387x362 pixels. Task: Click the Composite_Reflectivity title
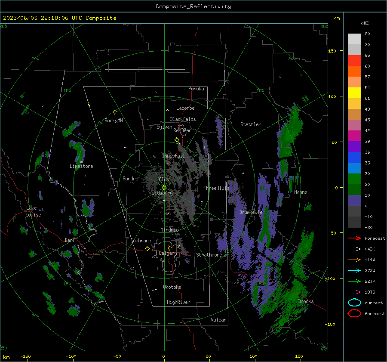coord(193,6)
